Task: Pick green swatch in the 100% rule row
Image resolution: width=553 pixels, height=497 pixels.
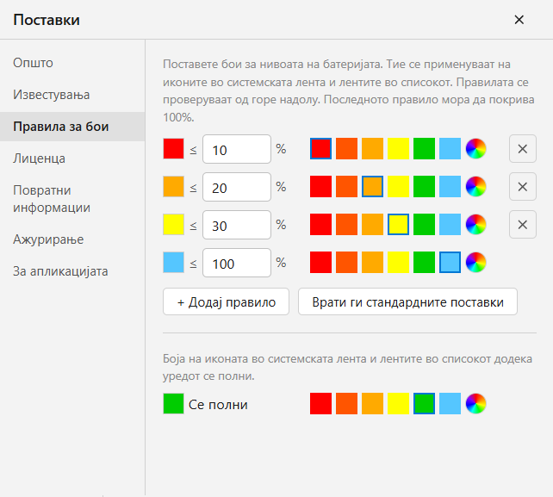Action: click(x=425, y=263)
